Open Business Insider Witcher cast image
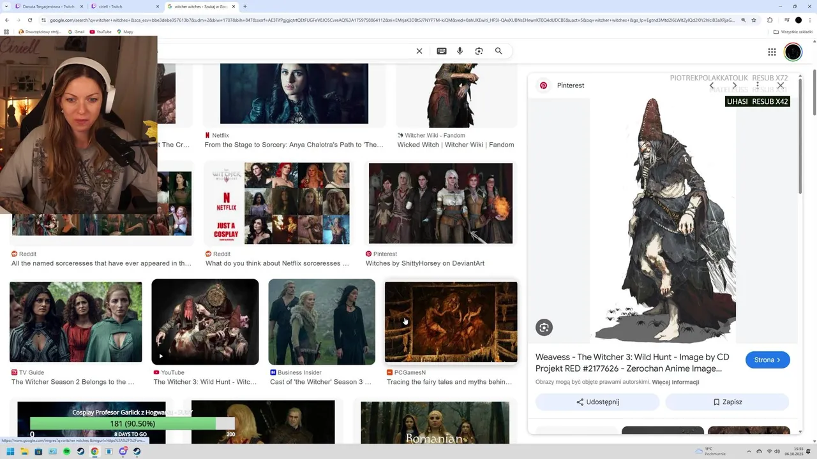 tap(322, 322)
